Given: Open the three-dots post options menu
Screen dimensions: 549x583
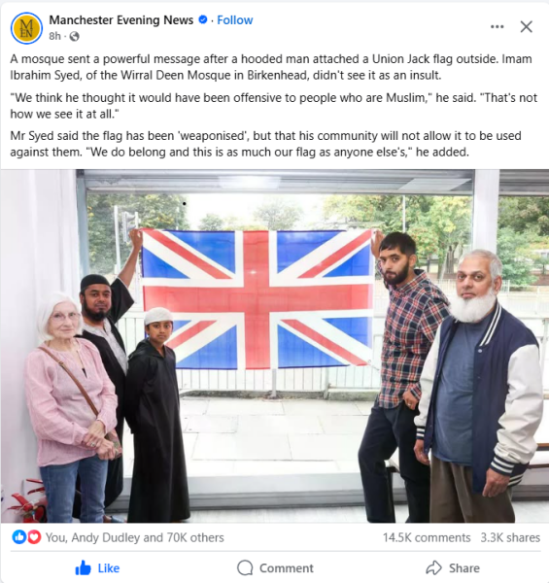Looking at the screenshot, I should [497, 26].
